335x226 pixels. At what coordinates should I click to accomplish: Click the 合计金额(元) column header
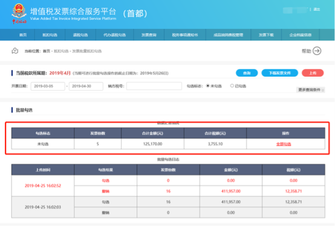click(152, 133)
